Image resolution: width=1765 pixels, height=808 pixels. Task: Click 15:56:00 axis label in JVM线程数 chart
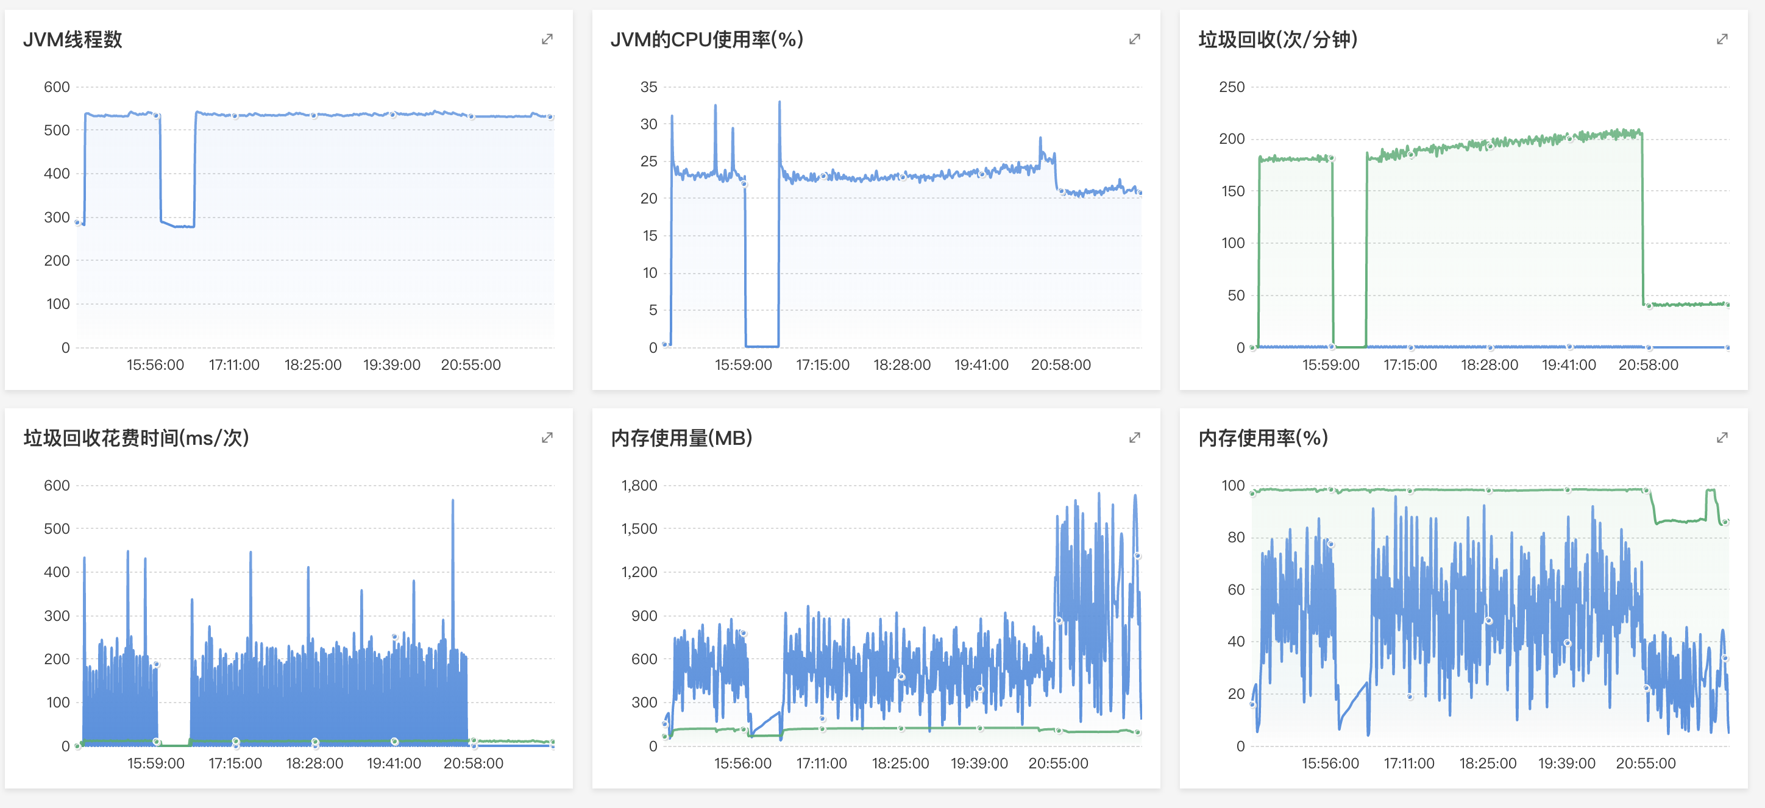(x=155, y=364)
